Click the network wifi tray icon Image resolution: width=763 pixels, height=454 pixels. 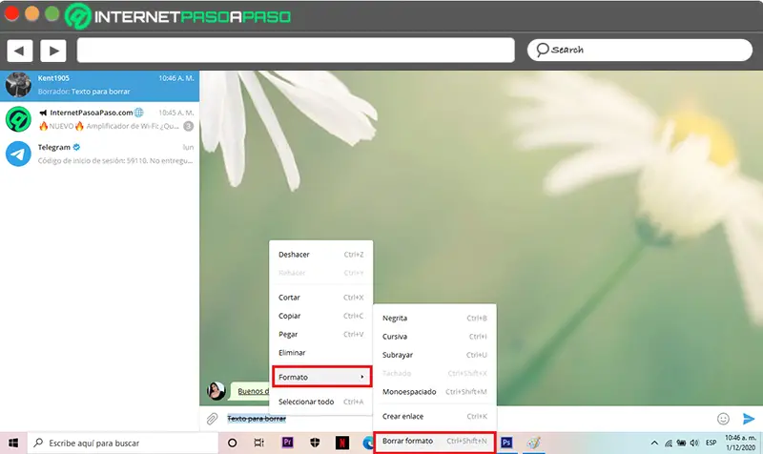(669, 444)
